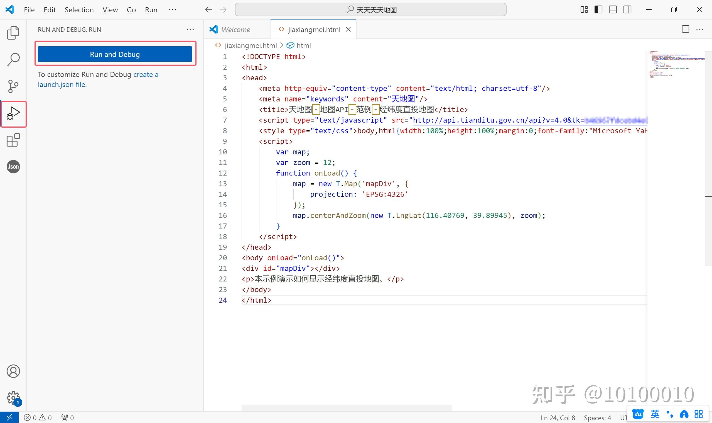
Task: Open the Manage gear icon
Action: (13, 398)
